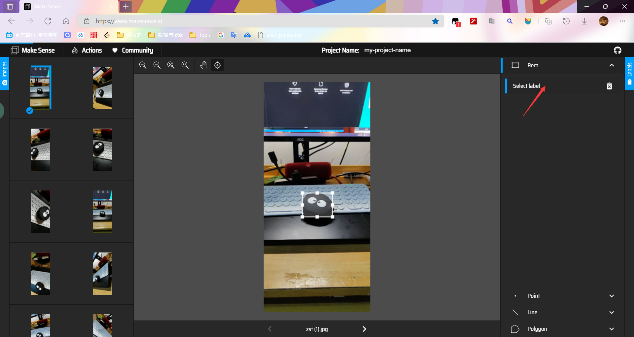Activate the hand drag tool
This screenshot has width=634, height=337.
pos(203,65)
